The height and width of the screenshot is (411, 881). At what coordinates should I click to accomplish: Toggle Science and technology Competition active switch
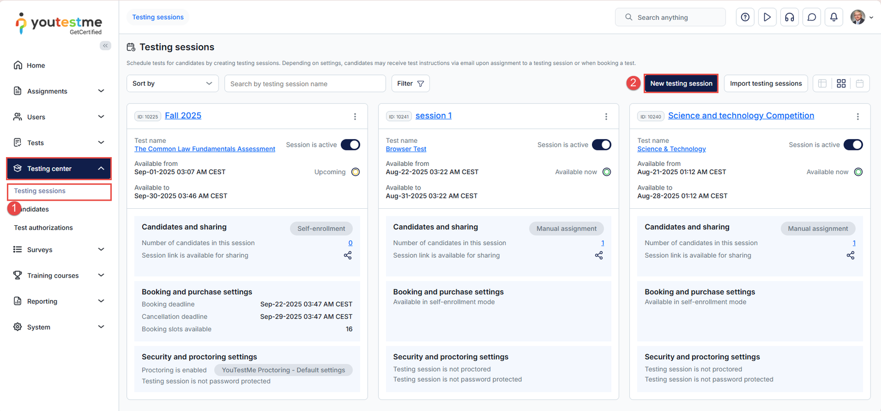(853, 145)
